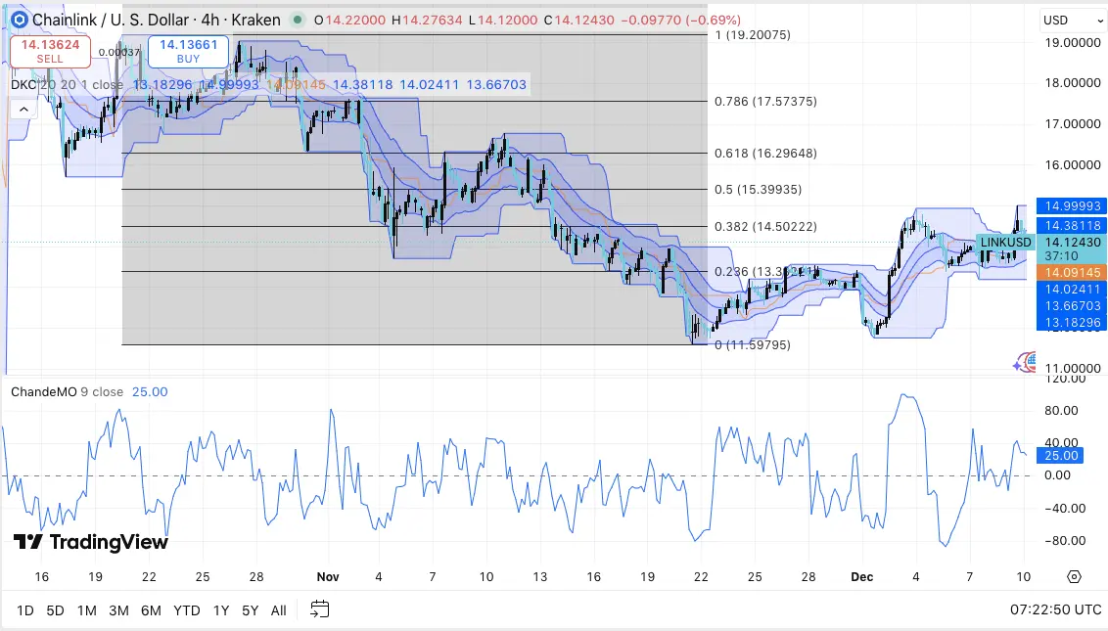Open the go-to-date calendar icon
The height and width of the screenshot is (631, 1108).
point(319,609)
